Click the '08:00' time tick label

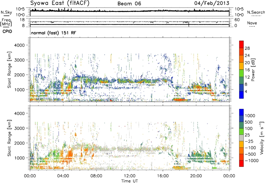[x=96, y=176]
